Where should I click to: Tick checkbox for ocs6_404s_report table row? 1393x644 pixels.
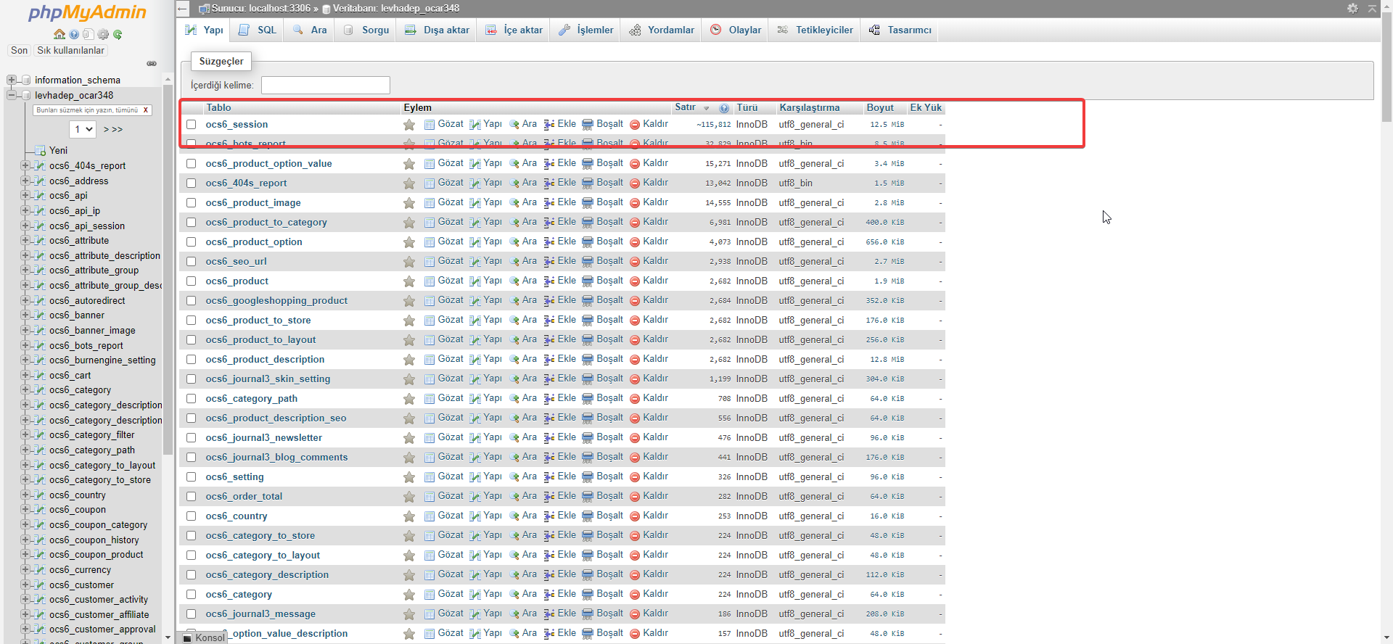pyautogui.click(x=192, y=183)
